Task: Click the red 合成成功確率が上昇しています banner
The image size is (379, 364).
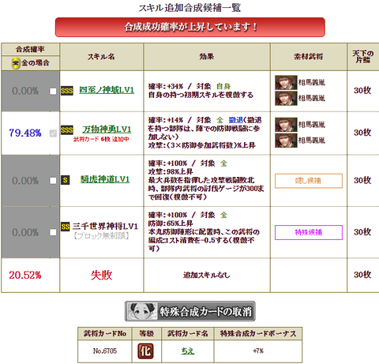Action: (x=190, y=27)
